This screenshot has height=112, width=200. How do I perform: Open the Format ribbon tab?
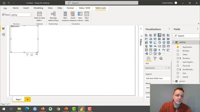70,8
